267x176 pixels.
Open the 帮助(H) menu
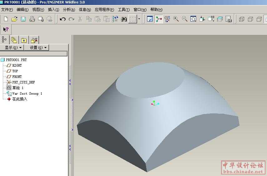[156, 10]
